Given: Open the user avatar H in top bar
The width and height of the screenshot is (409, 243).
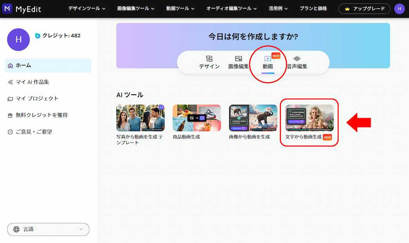Looking at the screenshot, I should point(399,9).
